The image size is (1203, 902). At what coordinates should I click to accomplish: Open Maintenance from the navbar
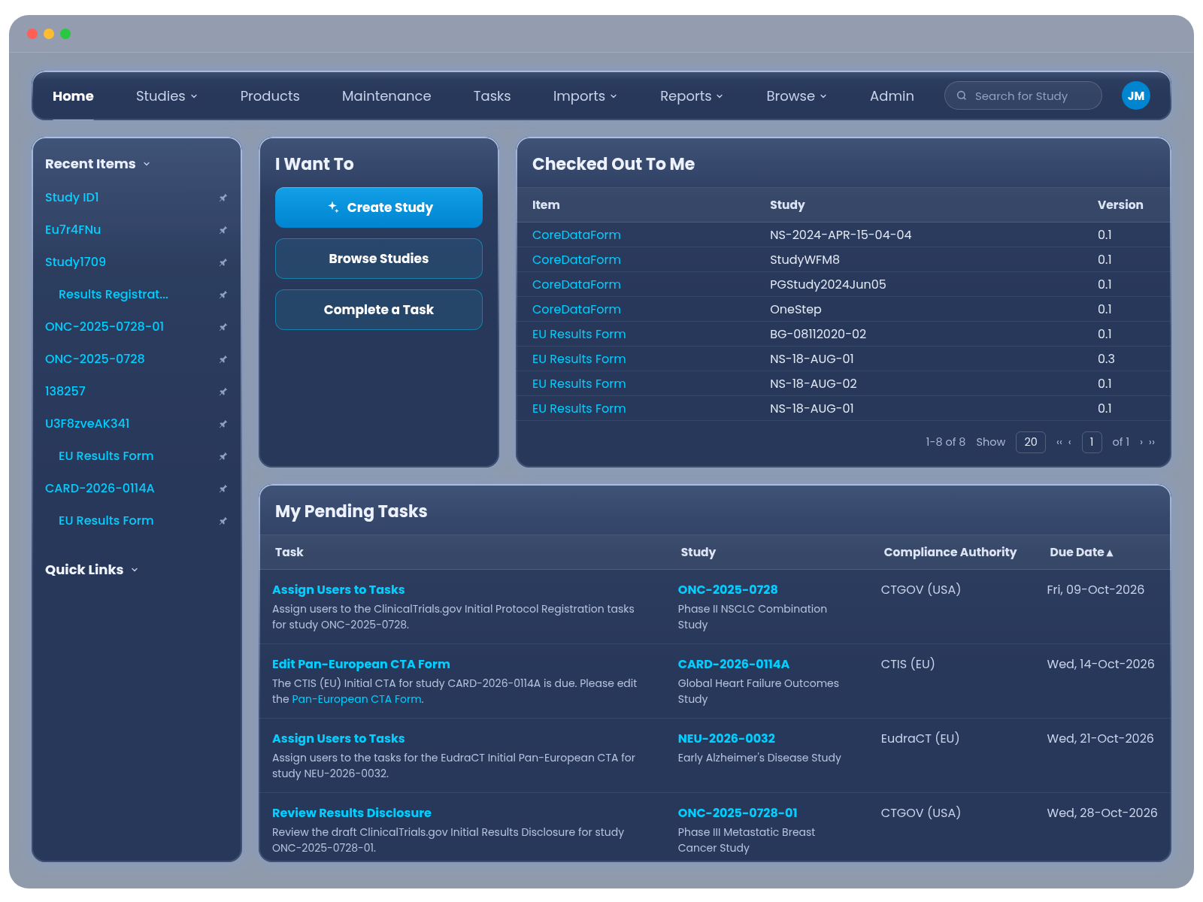[386, 96]
